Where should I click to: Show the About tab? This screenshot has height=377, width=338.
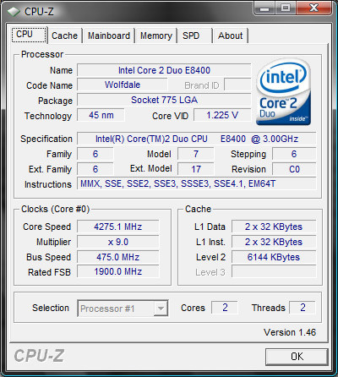[x=230, y=36]
